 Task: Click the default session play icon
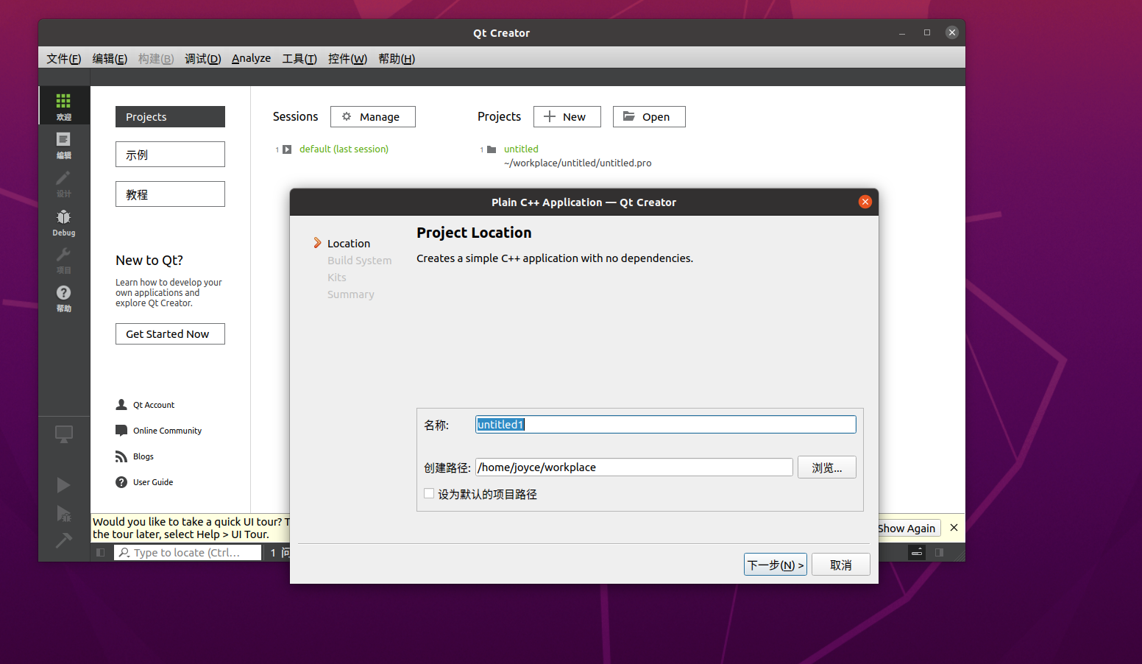pyautogui.click(x=287, y=149)
